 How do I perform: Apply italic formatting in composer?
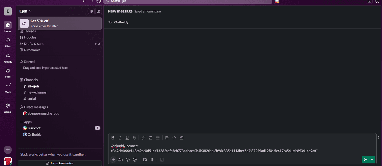click(120, 138)
